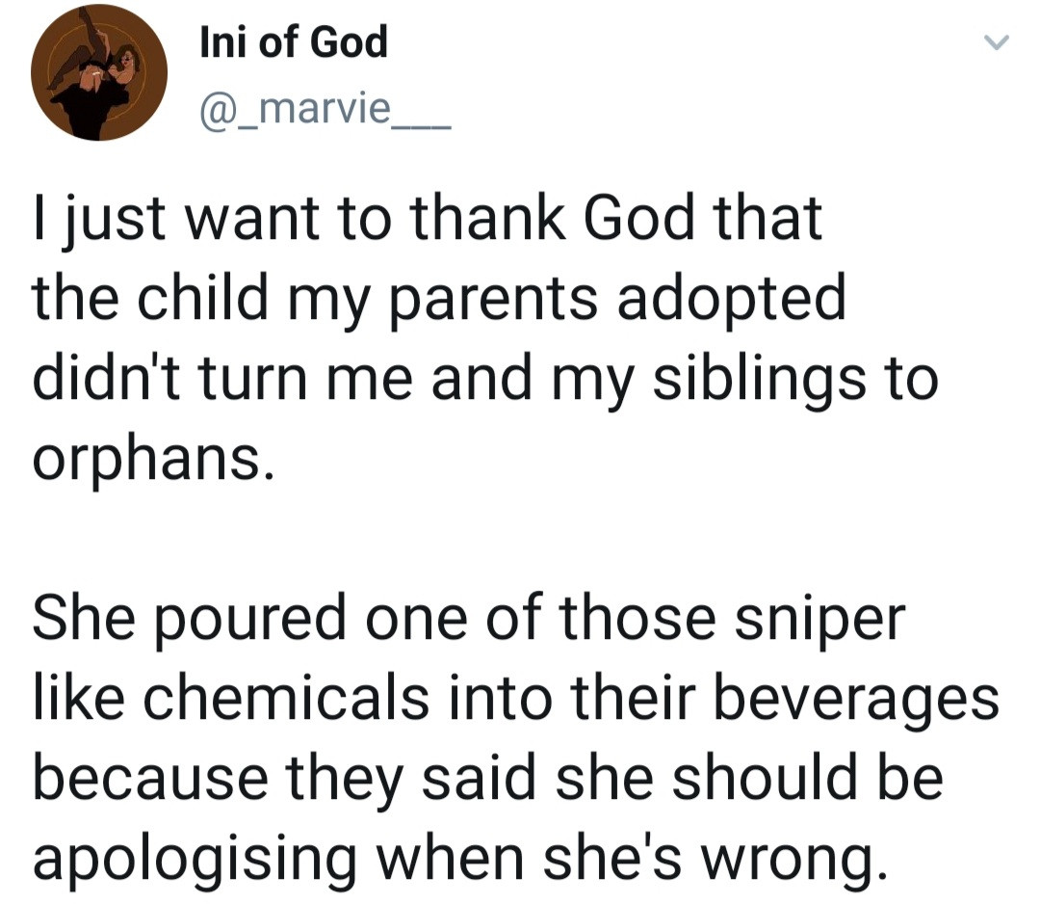The width and height of the screenshot is (1040, 904).
Task: Open the 'Ini of God' display name
Action: point(293,42)
